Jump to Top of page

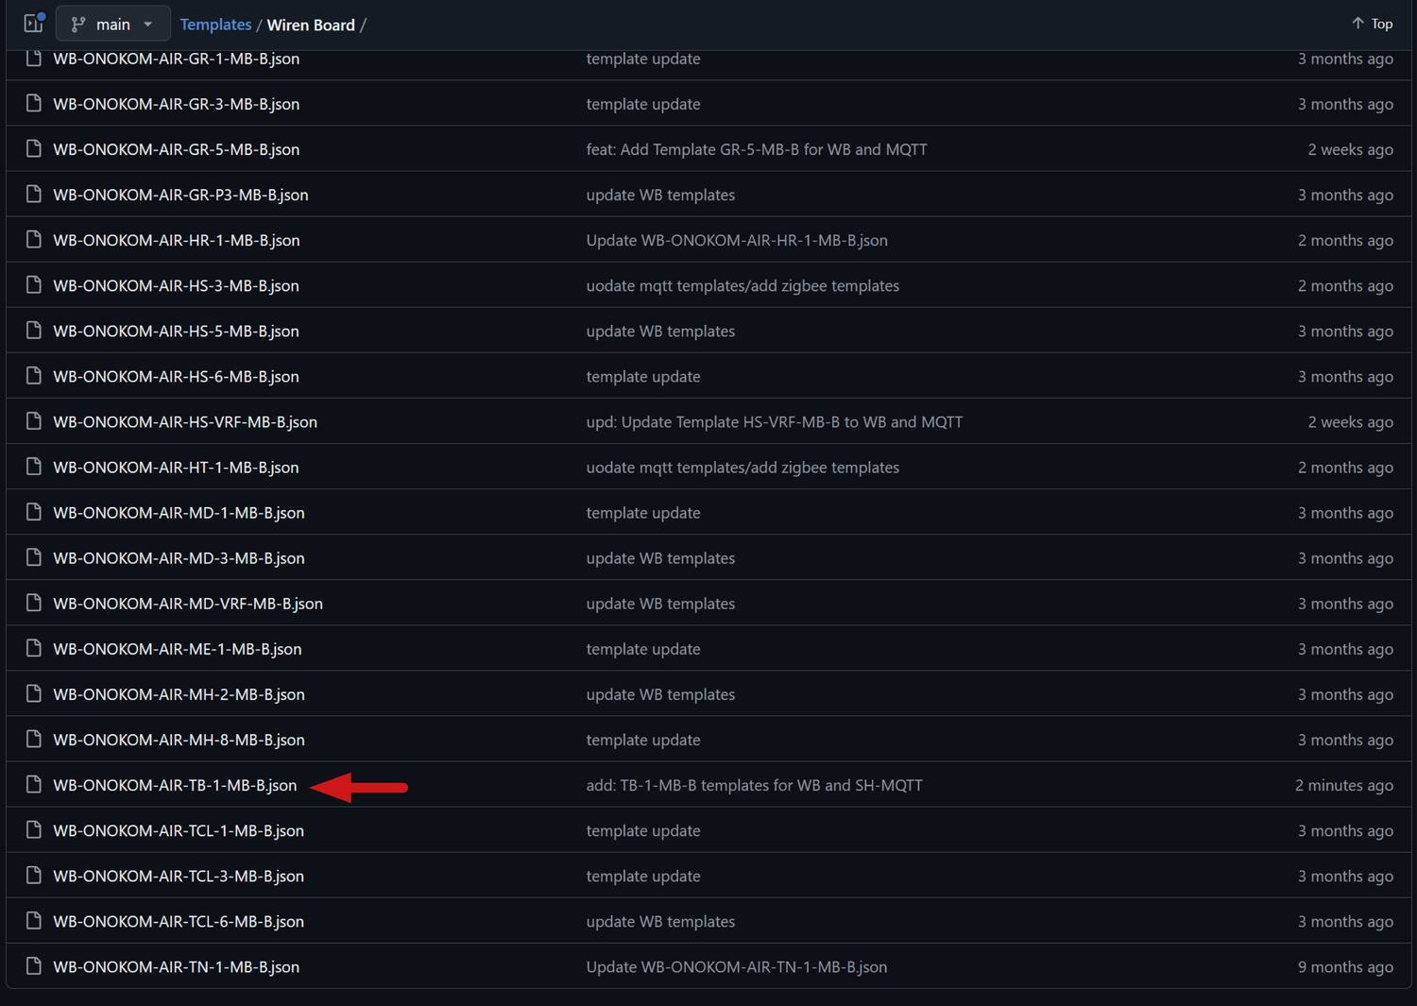click(1372, 24)
